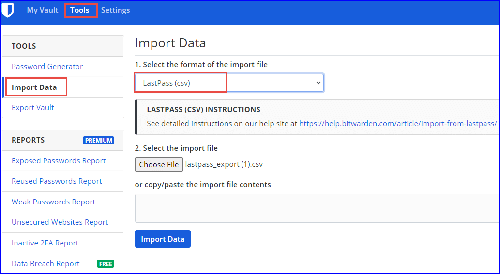This screenshot has height=274, width=500.
Task: View the Reused Passwords Report
Action: point(57,181)
